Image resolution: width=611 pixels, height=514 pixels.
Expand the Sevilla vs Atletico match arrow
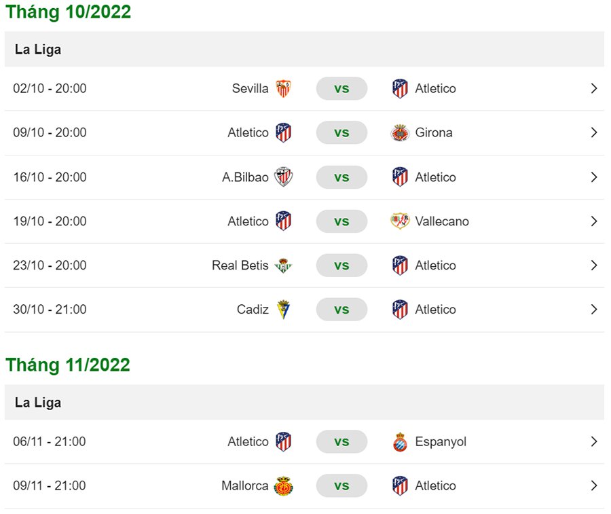click(594, 88)
